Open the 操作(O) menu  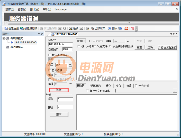(x=10, y=9)
